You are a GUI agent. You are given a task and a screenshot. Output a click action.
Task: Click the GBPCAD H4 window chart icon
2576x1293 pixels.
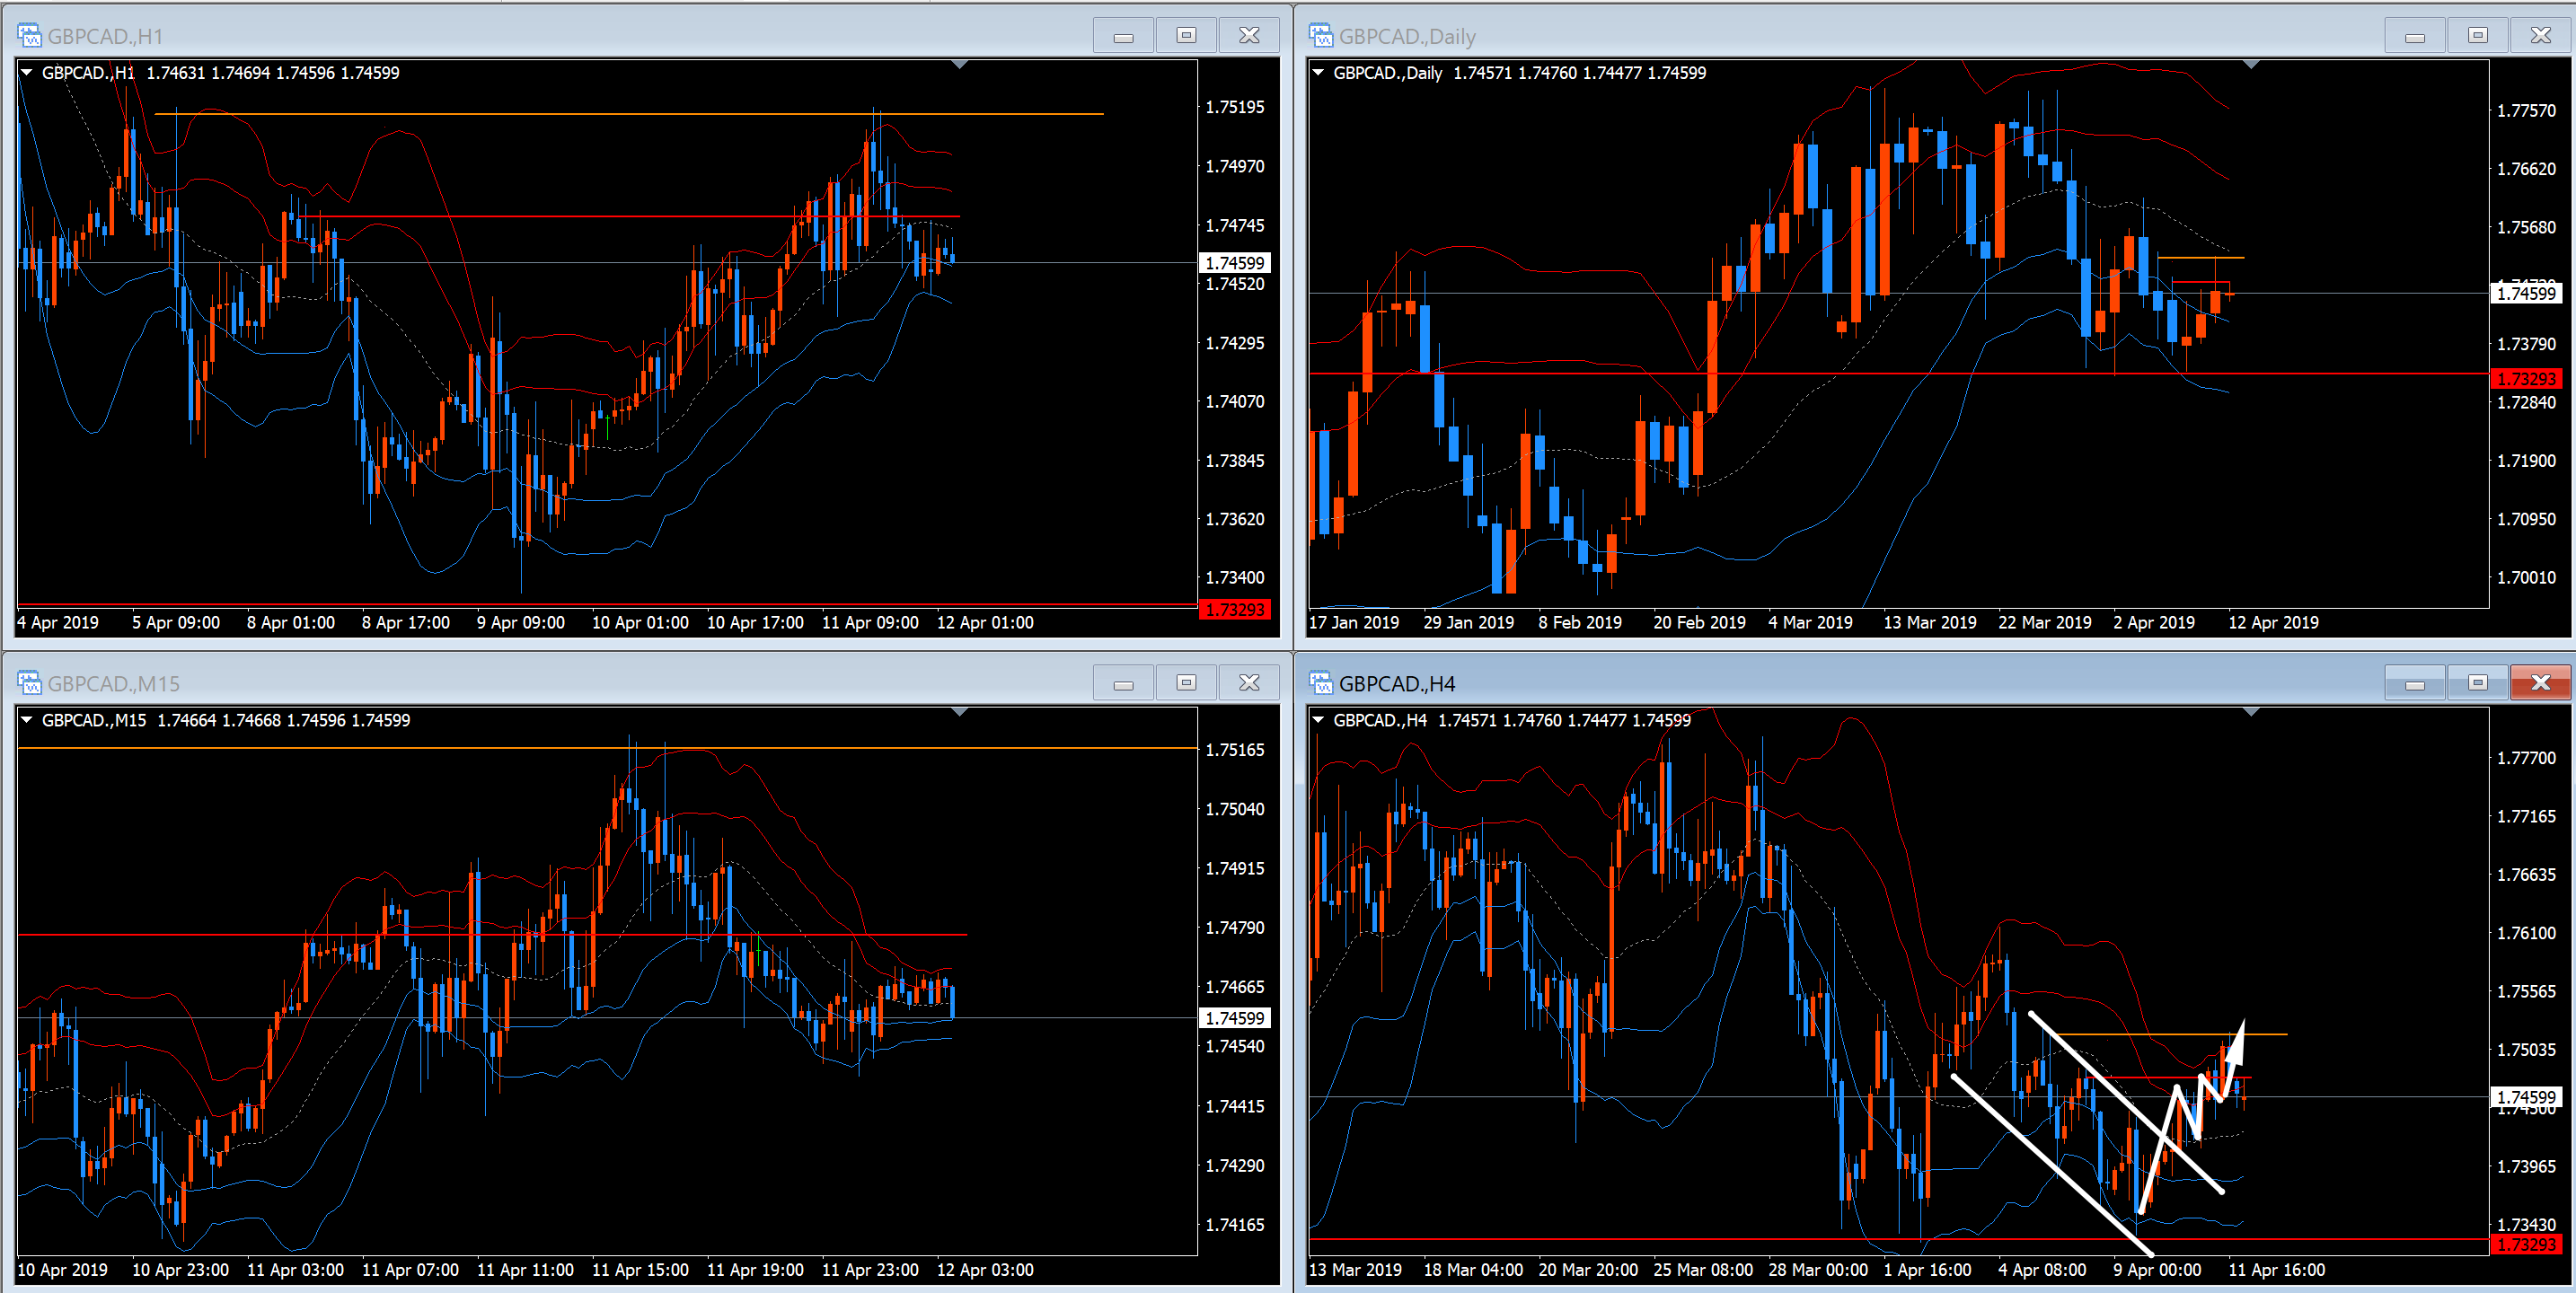[1321, 683]
